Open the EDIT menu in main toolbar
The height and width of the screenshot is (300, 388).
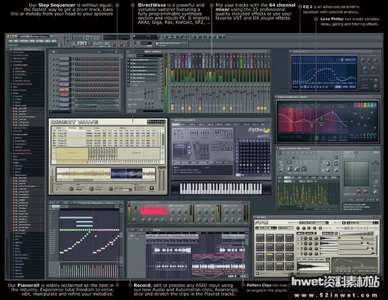pos(16,41)
